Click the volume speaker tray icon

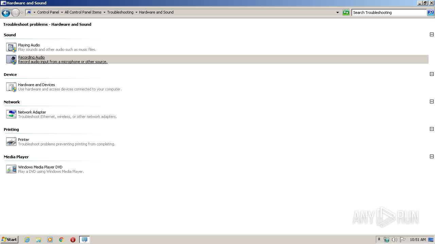pyautogui.click(x=395, y=240)
